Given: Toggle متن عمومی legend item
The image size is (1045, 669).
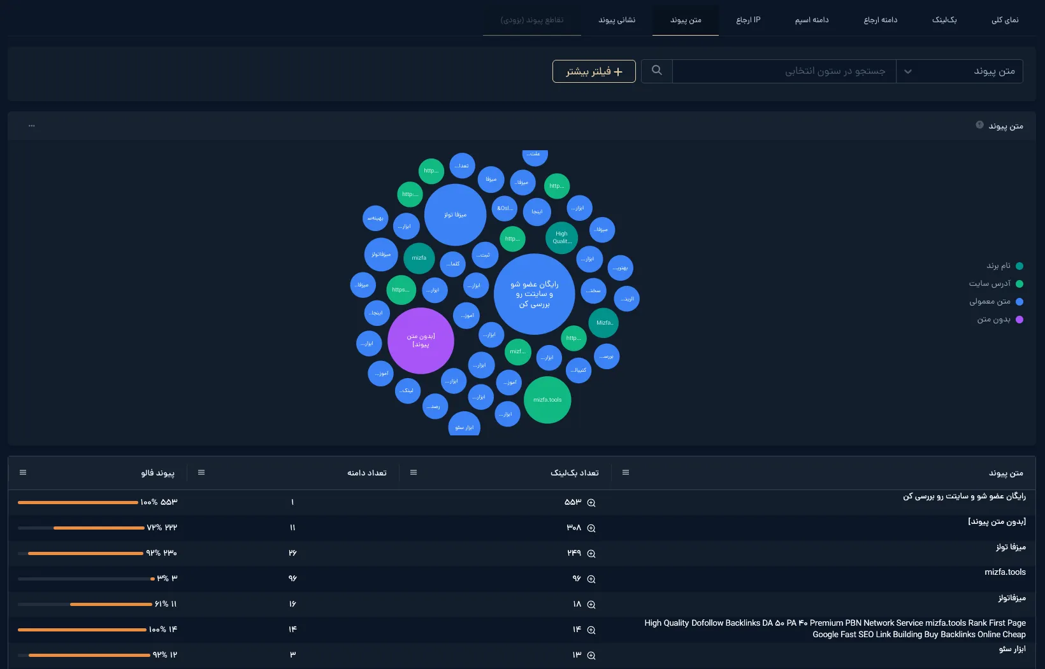Looking at the screenshot, I should (x=996, y=301).
